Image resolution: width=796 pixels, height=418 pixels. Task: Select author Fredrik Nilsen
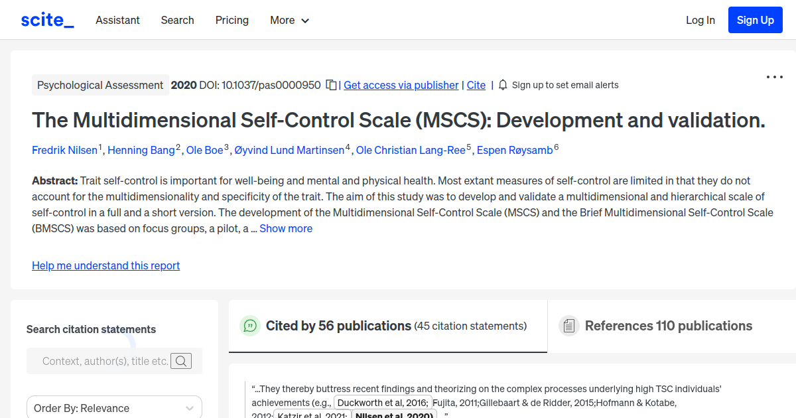click(x=64, y=150)
